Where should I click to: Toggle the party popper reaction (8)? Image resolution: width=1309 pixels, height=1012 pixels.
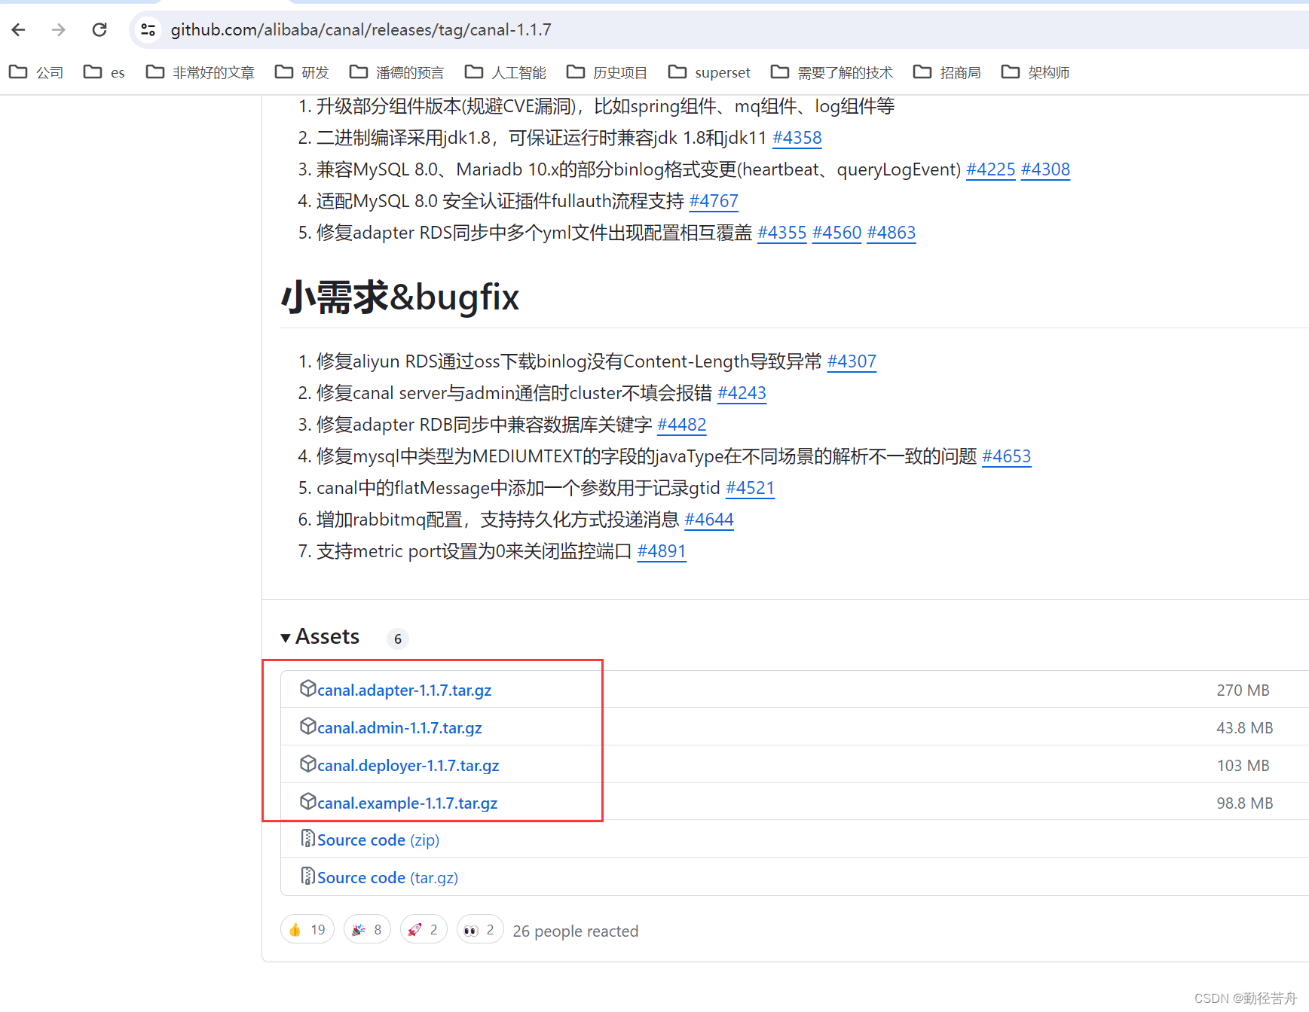click(367, 930)
